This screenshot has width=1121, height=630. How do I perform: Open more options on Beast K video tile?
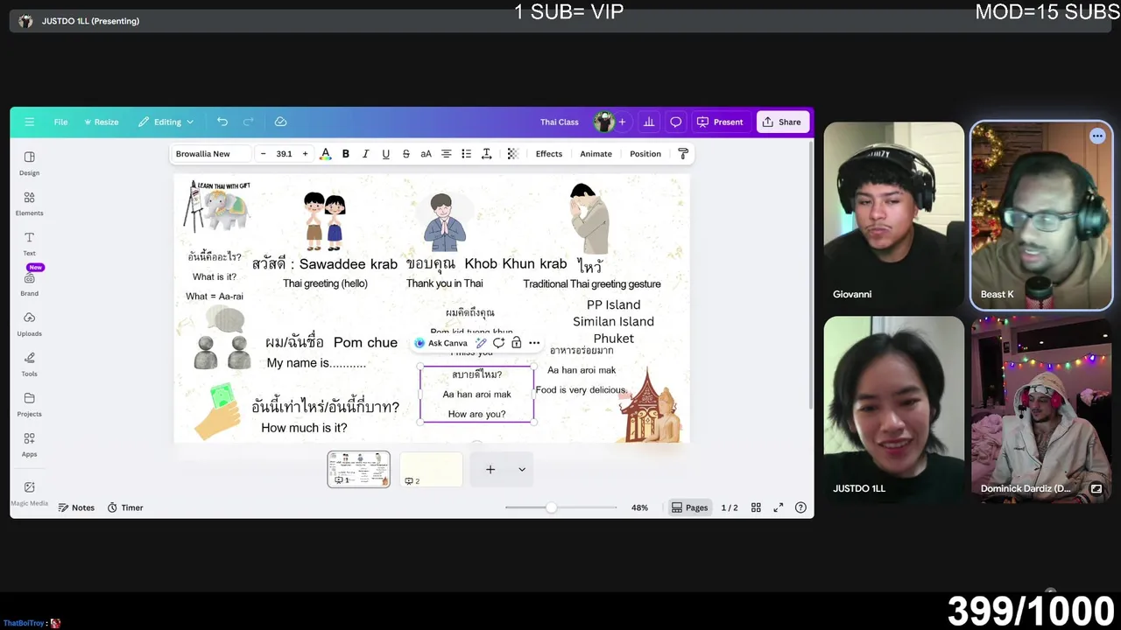[1097, 136]
